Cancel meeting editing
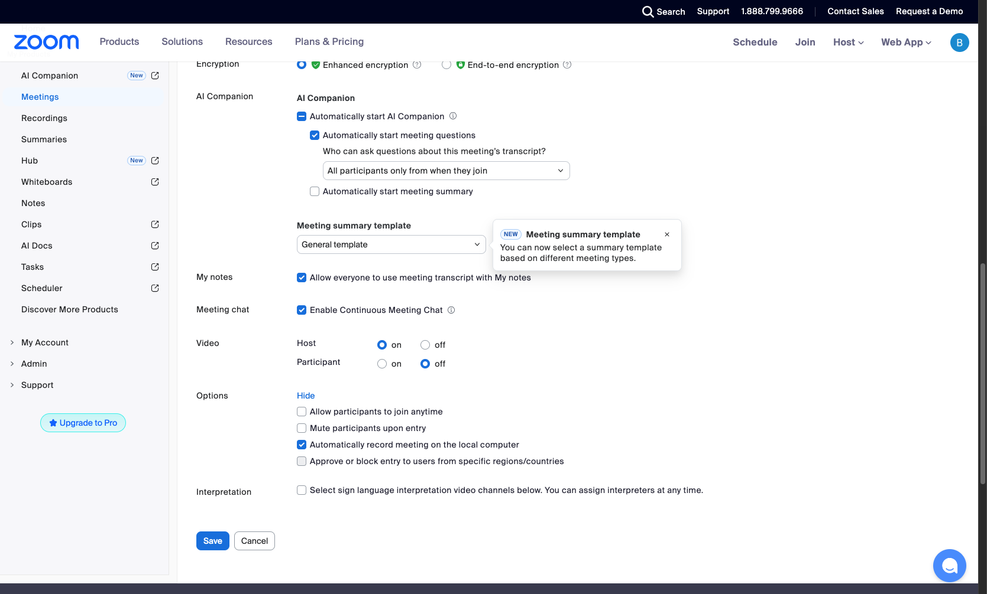The width and height of the screenshot is (987, 594). (254, 541)
